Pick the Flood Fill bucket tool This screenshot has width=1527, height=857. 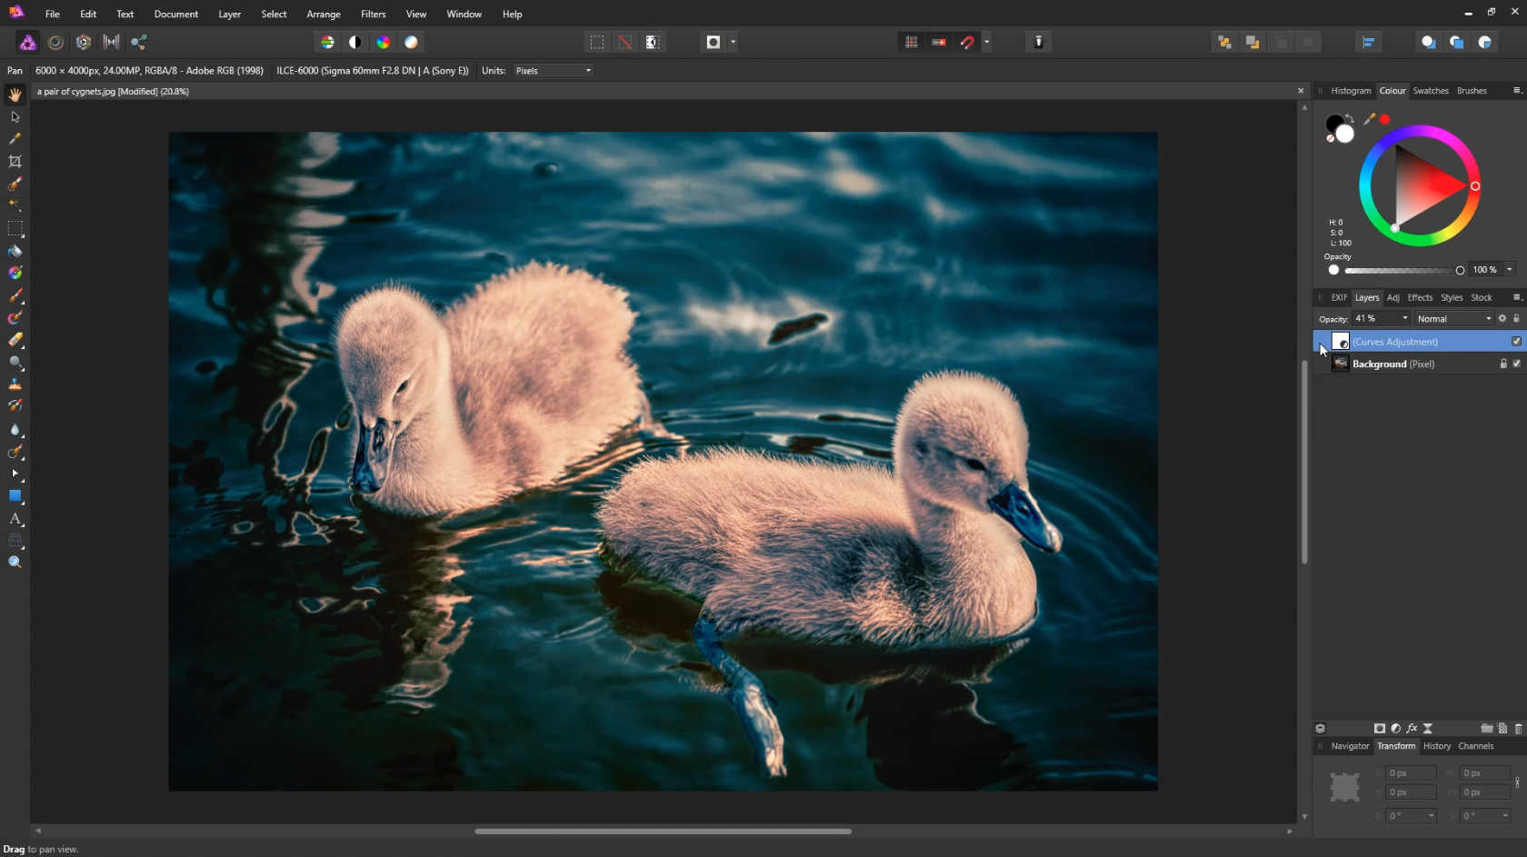(15, 251)
